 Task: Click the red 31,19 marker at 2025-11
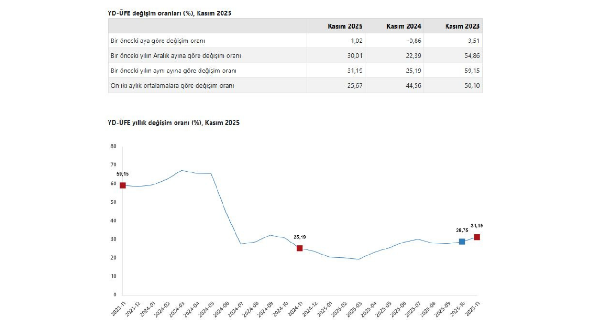point(477,237)
